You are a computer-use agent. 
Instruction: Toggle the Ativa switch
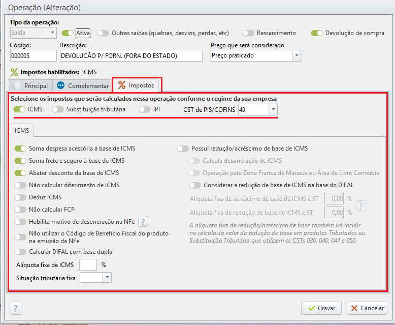67,33
